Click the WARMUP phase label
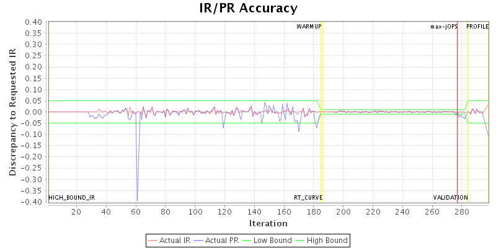496x248 pixels. [309, 27]
